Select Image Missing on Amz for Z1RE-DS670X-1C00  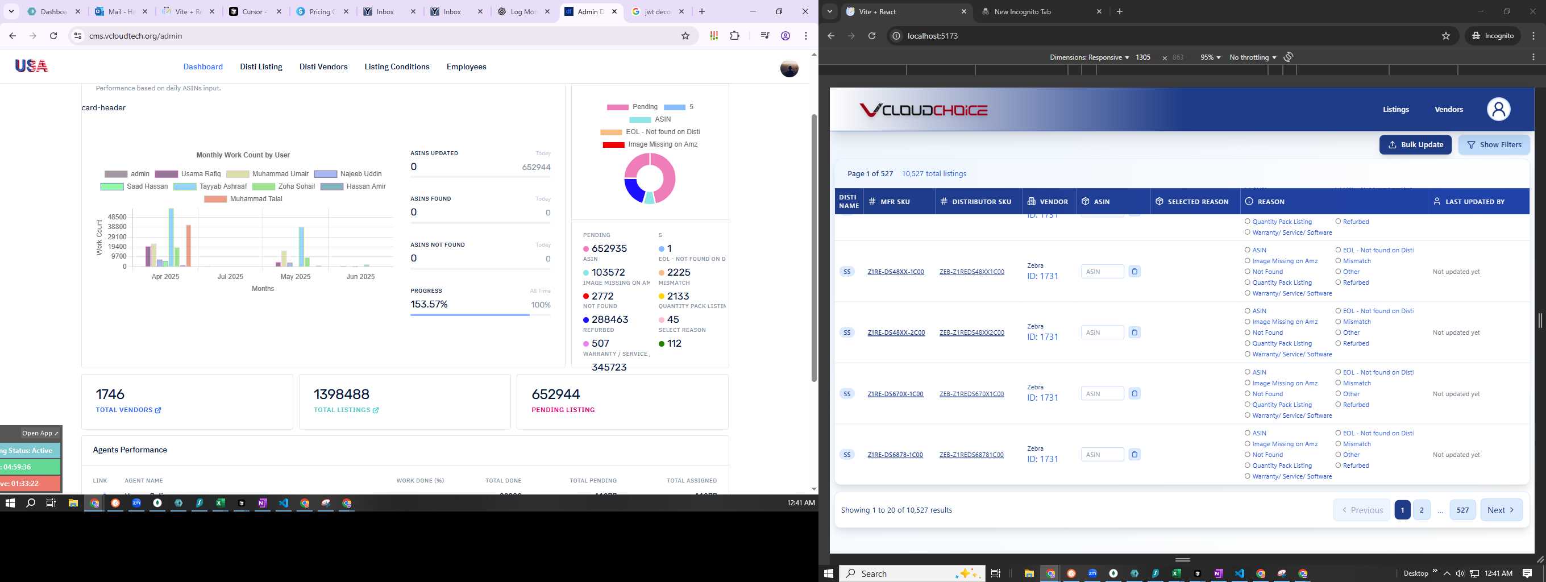(1247, 383)
